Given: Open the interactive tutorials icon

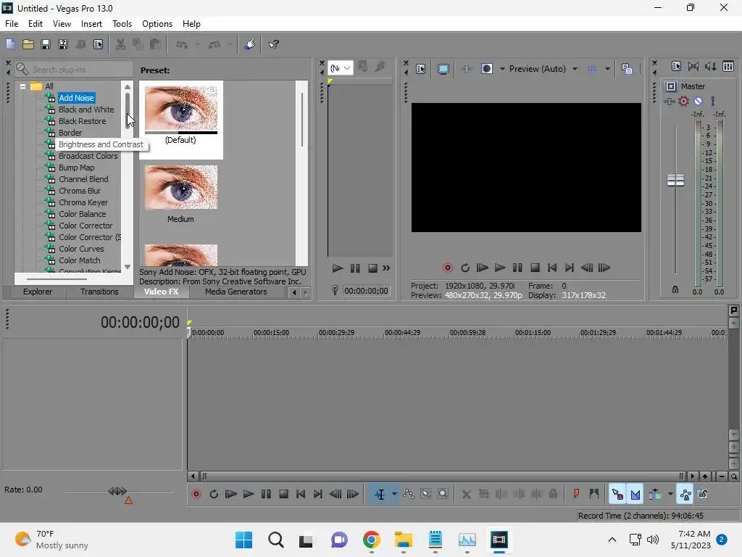Looking at the screenshot, I should tap(250, 44).
